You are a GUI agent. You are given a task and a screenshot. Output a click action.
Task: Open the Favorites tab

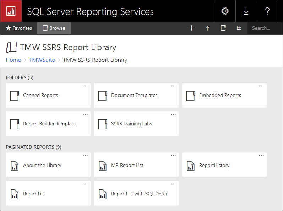tap(19, 28)
